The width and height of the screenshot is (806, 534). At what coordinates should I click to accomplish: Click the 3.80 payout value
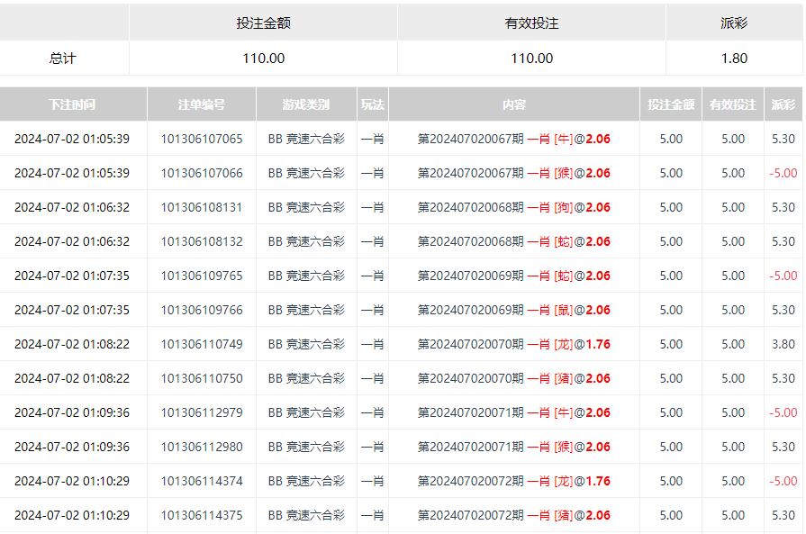coord(783,344)
